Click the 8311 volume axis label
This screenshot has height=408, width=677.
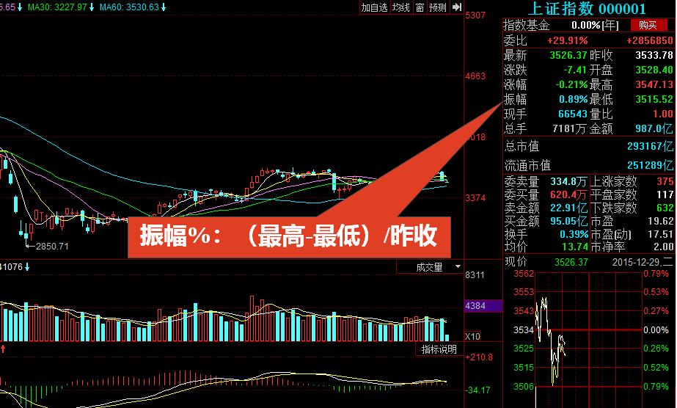tap(475, 275)
